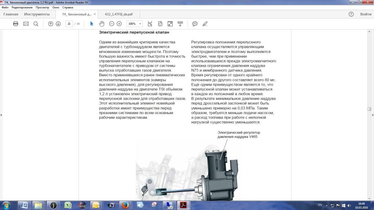Zoom out with the minus icon
374x210 pixels.
111,24
